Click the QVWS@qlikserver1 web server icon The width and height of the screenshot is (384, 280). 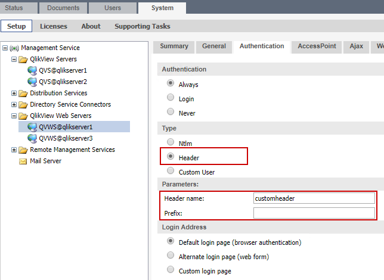click(32, 127)
